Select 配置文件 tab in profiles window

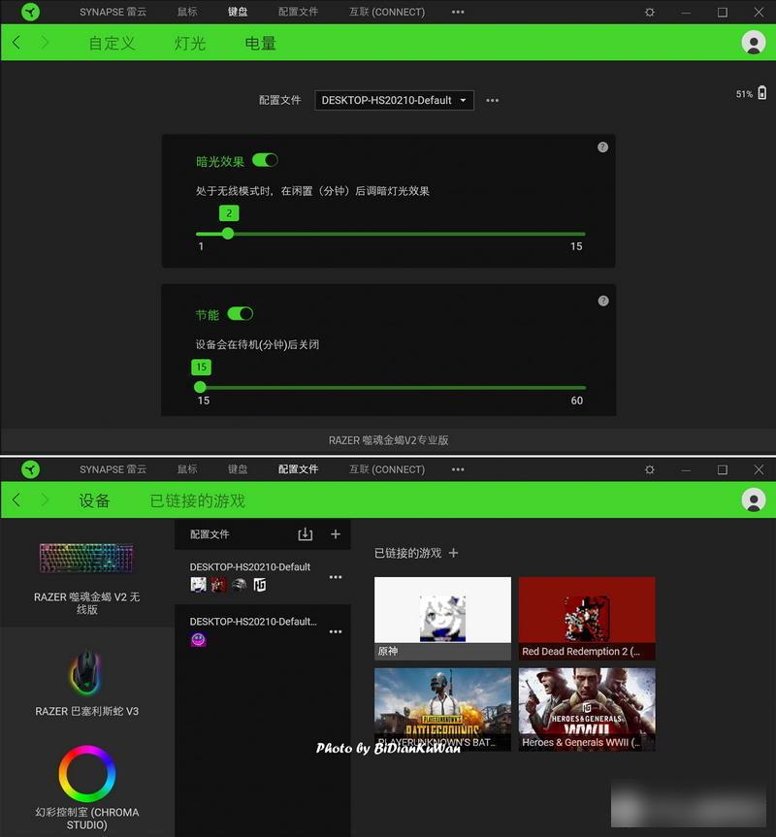pos(299,469)
